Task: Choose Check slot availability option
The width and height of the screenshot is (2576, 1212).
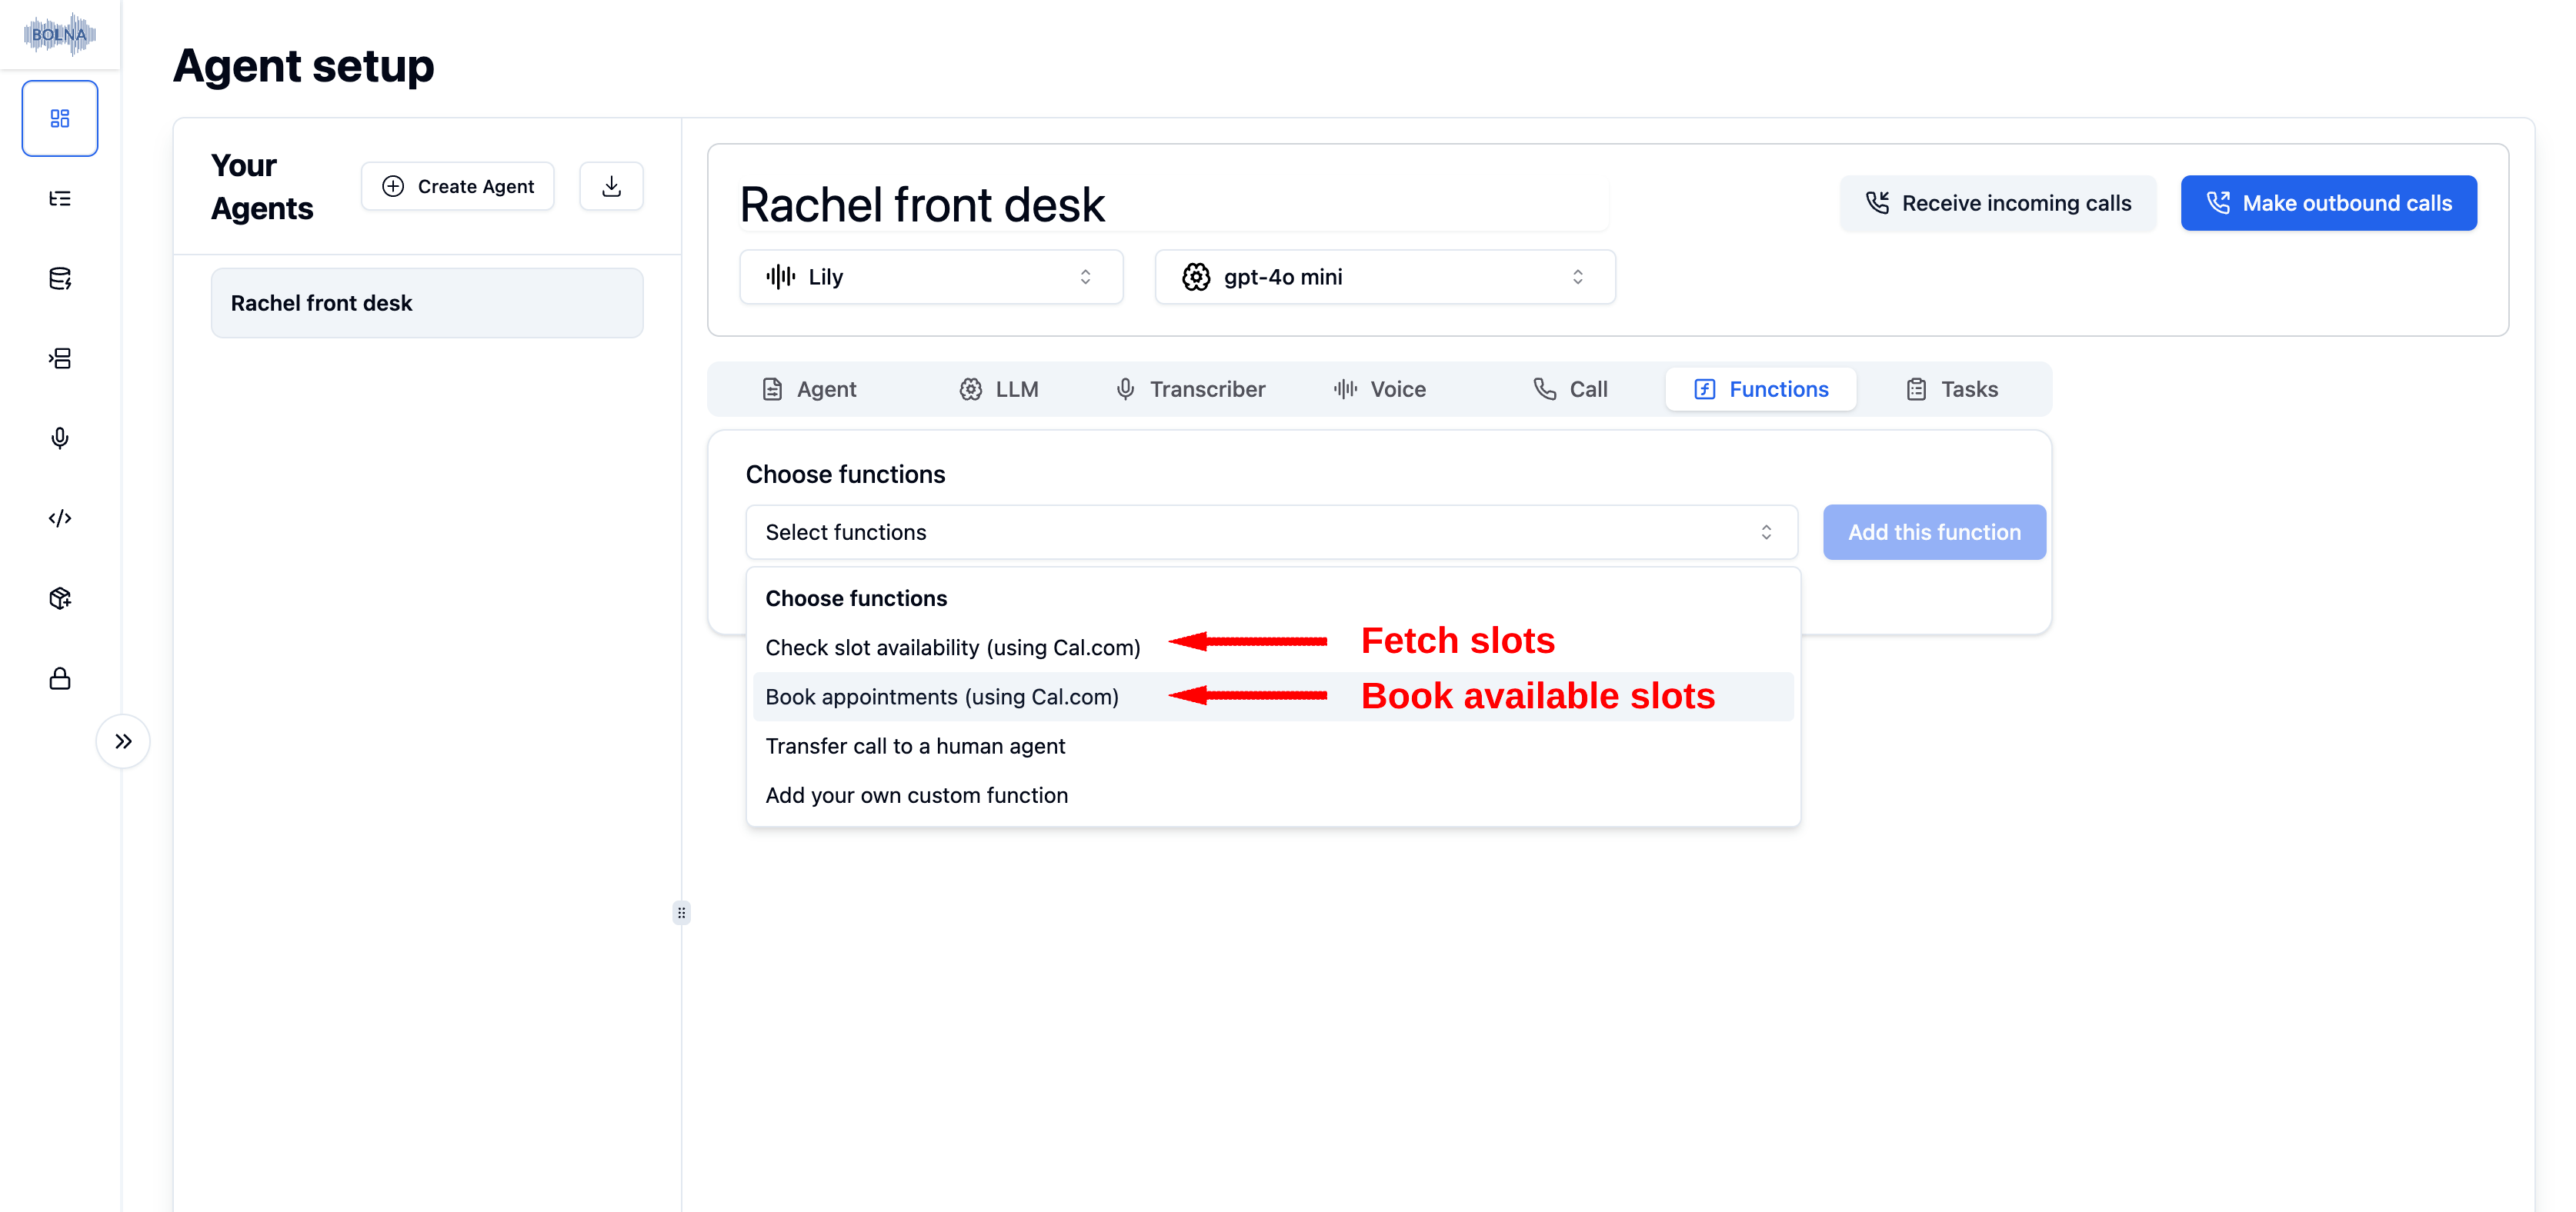Action: [x=952, y=648]
